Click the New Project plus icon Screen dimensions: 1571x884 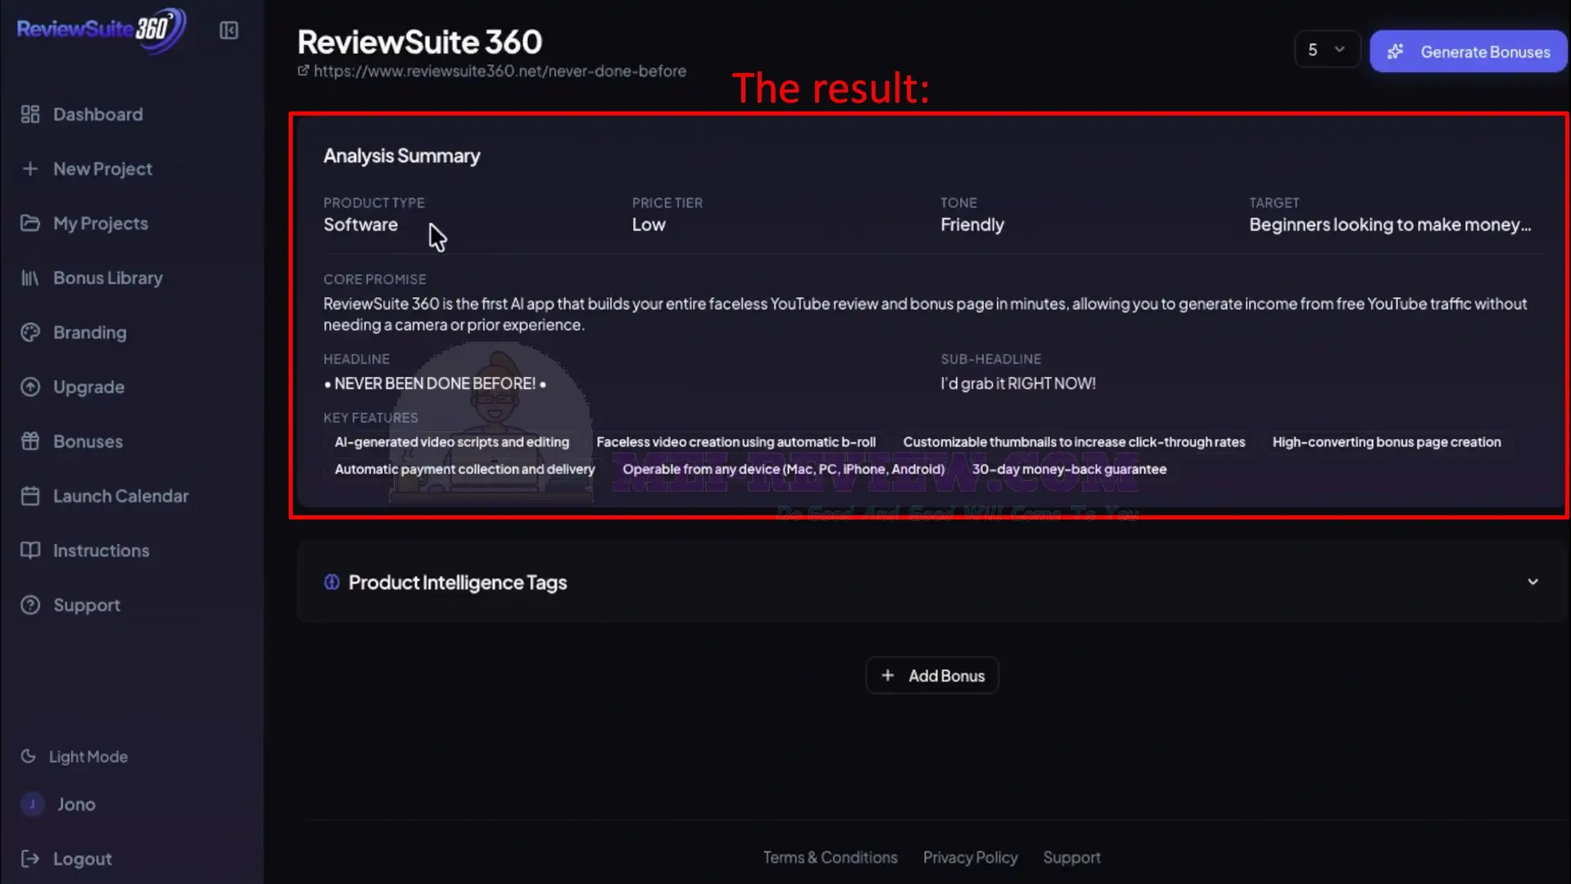click(30, 169)
